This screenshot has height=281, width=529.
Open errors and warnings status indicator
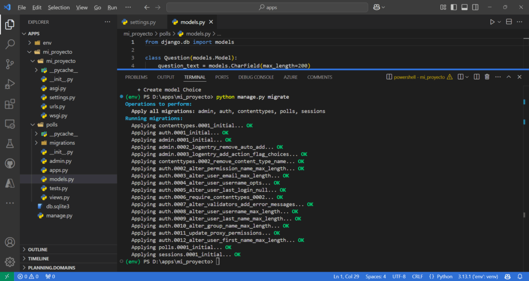(x=28, y=277)
